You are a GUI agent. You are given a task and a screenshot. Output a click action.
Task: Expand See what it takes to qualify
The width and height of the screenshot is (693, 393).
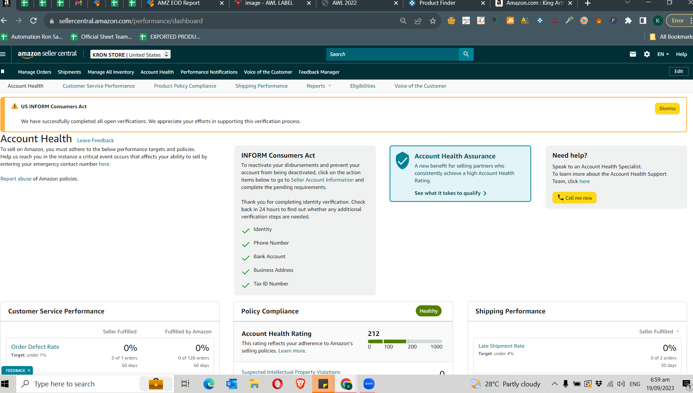[450, 193]
